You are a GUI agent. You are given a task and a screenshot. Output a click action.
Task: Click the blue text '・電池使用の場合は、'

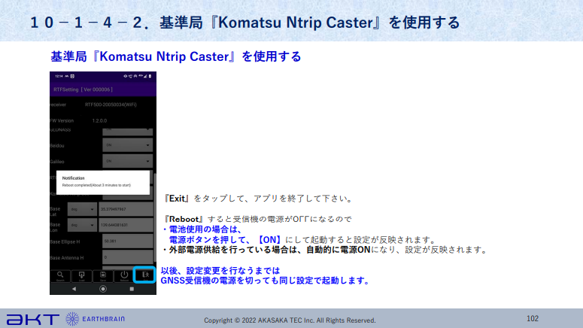click(203, 229)
